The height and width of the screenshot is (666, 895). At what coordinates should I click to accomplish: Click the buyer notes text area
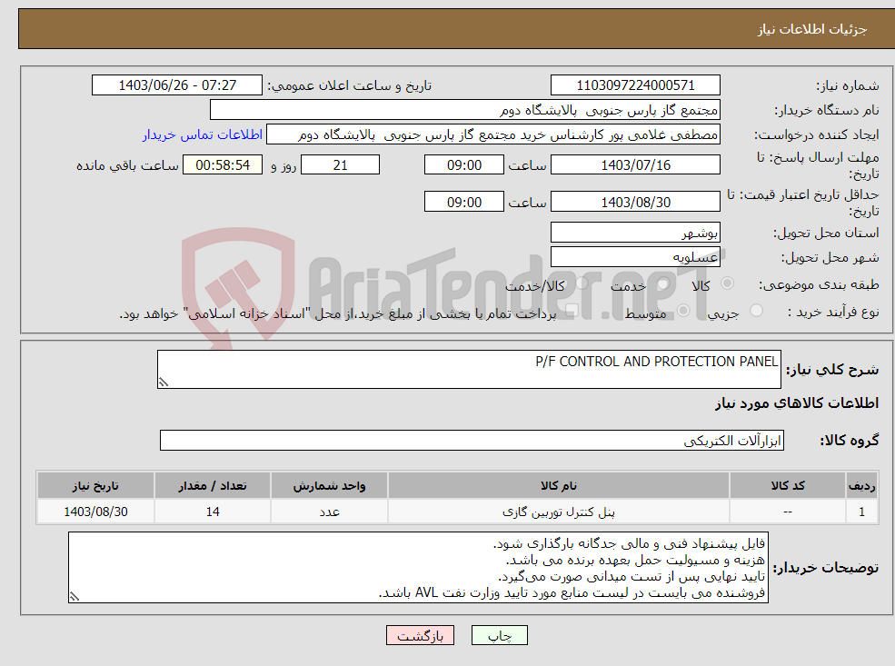(x=418, y=567)
